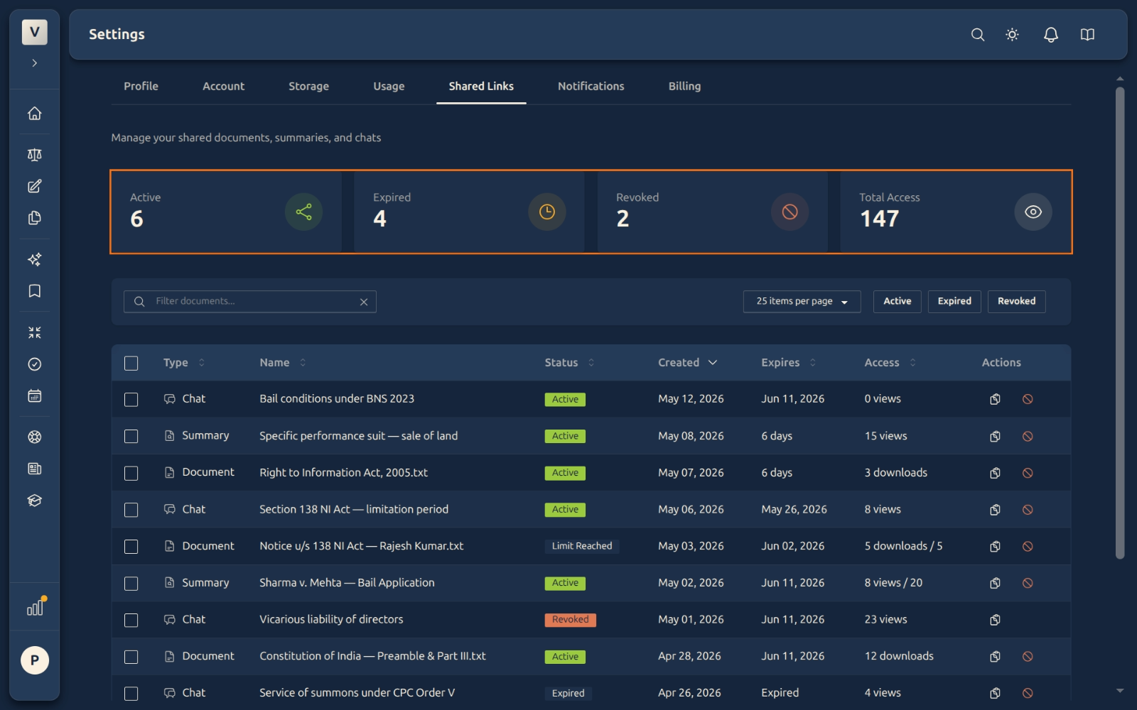Click the Revoked count stat card
Image resolution: width=1137 pixels, height=710 pixels.
[x=712, y=212]
